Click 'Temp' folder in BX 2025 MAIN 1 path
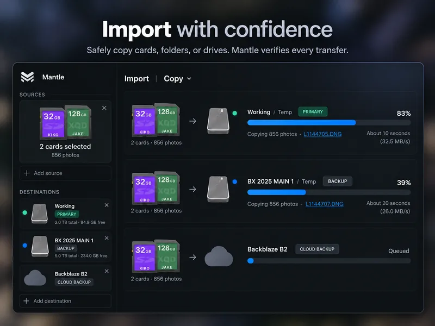Viewport: 435px width, 326px height. click(x=309, y=181)
